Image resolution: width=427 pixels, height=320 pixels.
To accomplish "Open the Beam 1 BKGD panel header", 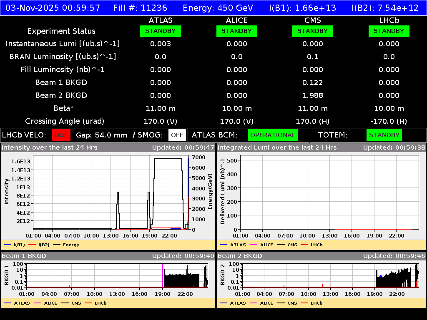I will (x=24, y=256).
